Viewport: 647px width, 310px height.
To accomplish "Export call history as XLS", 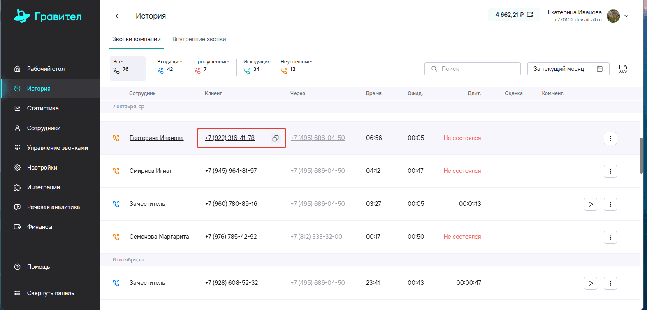I will 623,69.
